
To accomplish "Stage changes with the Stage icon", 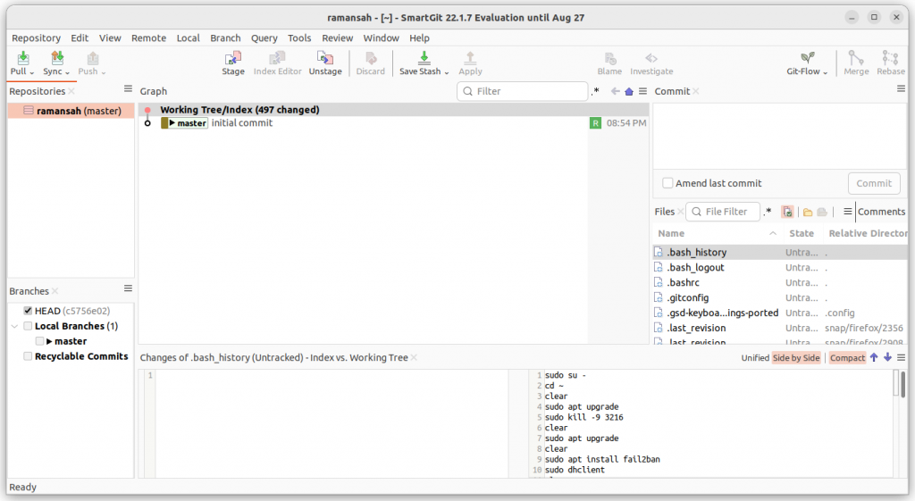I will tap(233, 58).
